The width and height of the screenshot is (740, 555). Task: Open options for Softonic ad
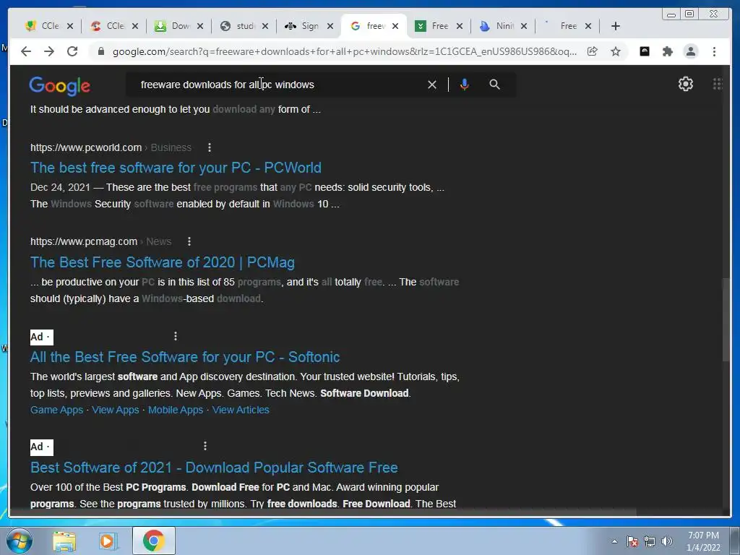click(176, 336)
